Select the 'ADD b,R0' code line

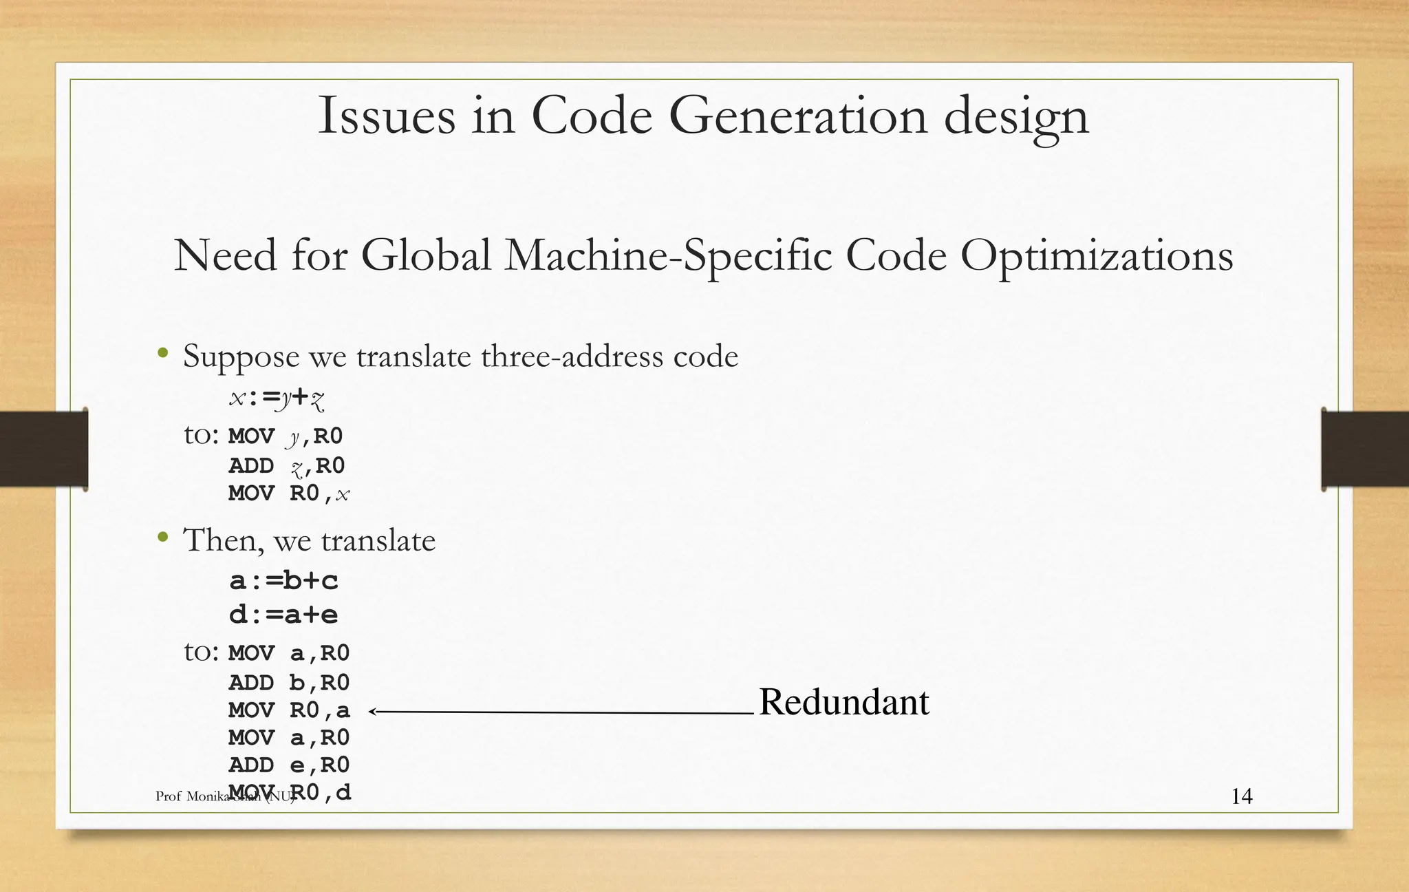[289, 683]
